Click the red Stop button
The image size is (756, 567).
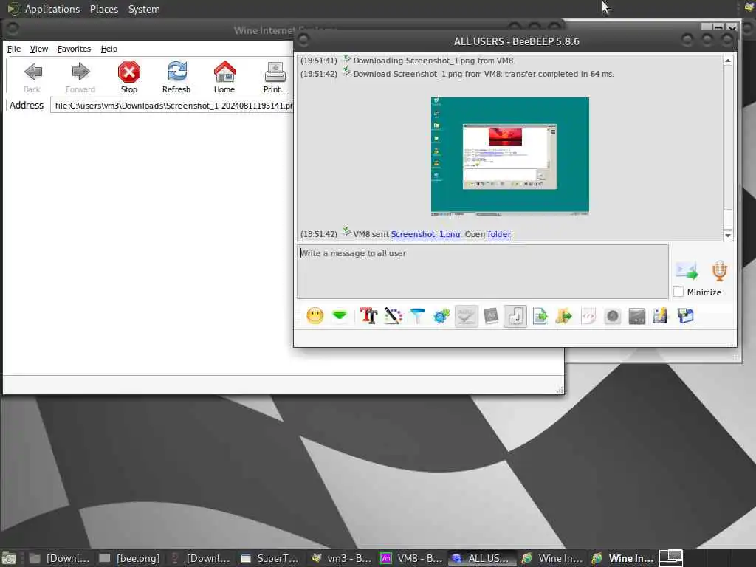coord(128,77)
